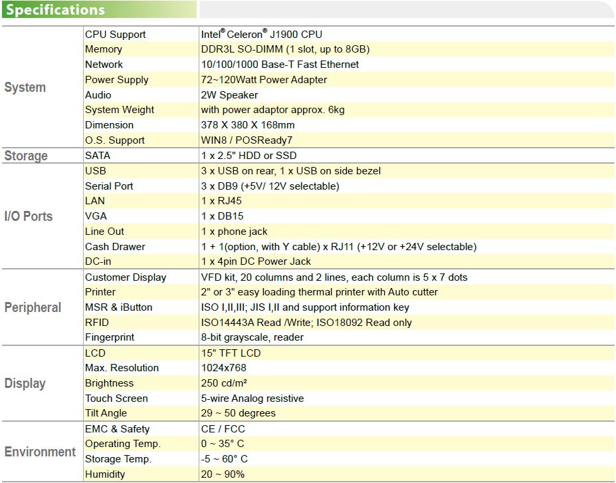This screenshot has height=483, width=616.
Task: Select the 2W Speaker value
Action: click(x=229, y=95)
